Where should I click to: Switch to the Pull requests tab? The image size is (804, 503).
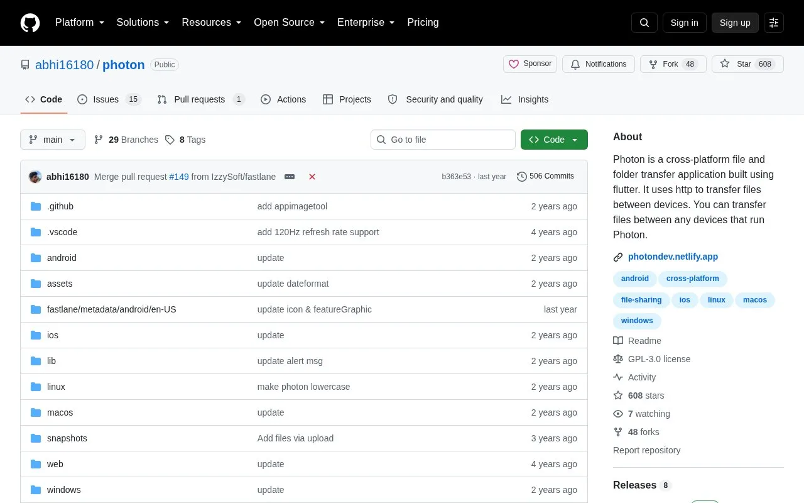tap(201, 99)
